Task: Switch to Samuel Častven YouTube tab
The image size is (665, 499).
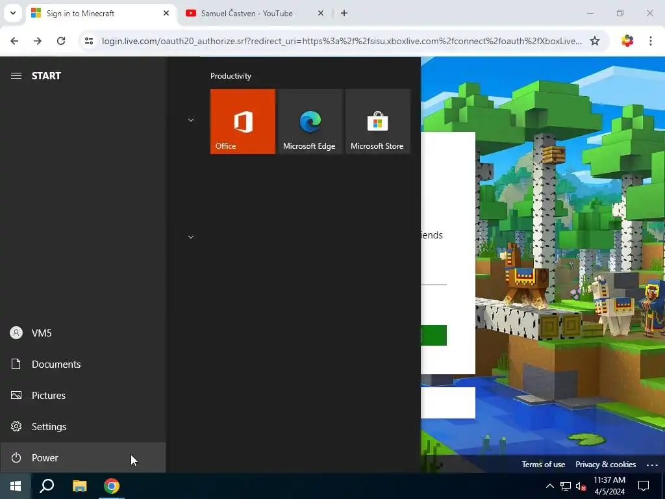Action: pos(255,13)
